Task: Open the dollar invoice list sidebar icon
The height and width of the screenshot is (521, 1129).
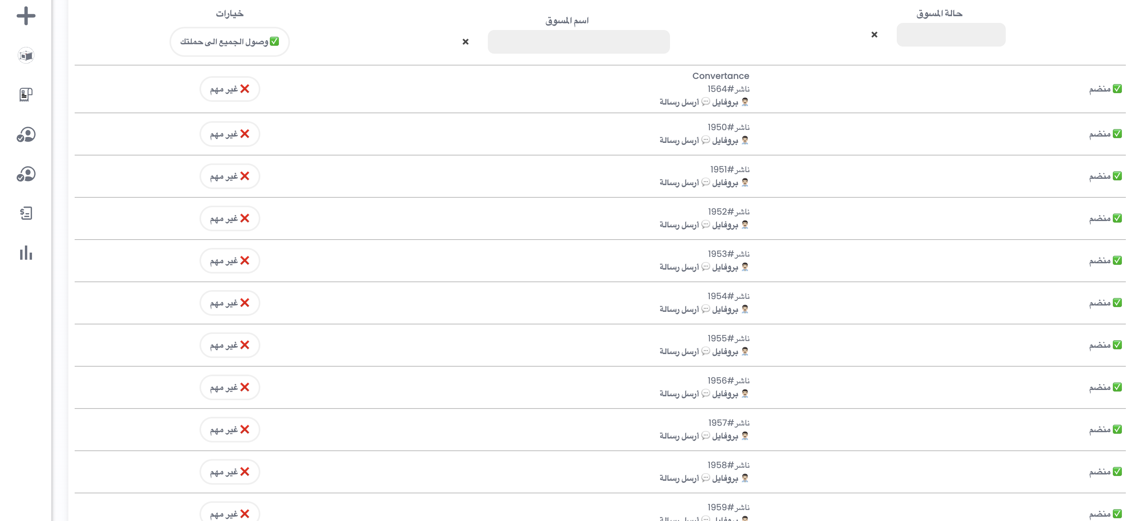Action: click(x=26, y=213)
